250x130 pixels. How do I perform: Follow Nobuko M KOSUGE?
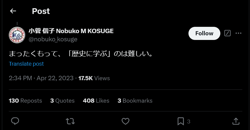click(204, 33)
